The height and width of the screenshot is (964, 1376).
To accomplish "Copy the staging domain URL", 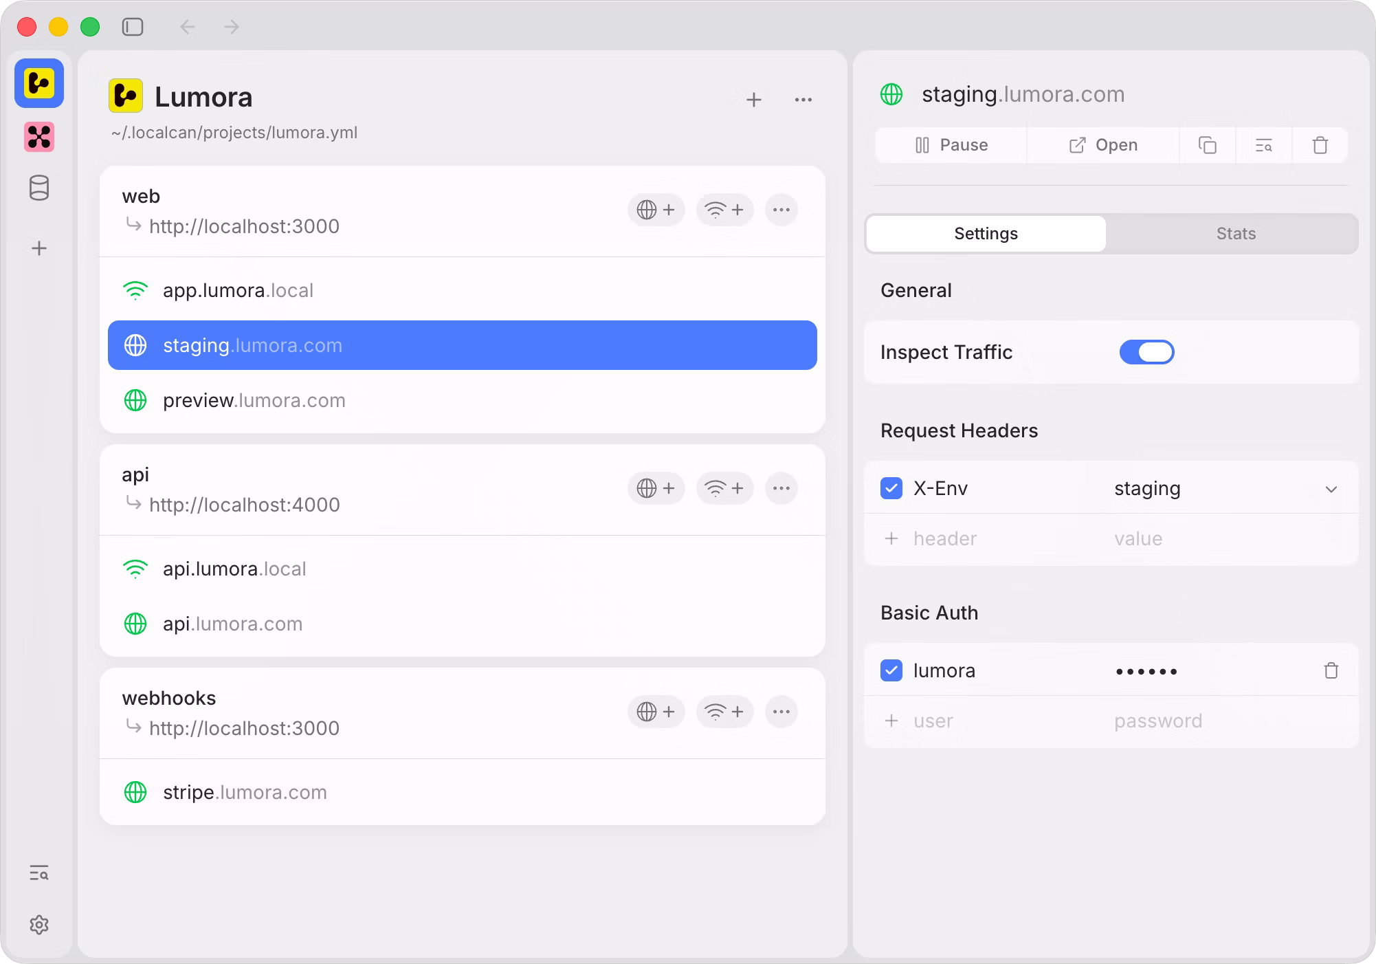I will [x=1208, y=145].
